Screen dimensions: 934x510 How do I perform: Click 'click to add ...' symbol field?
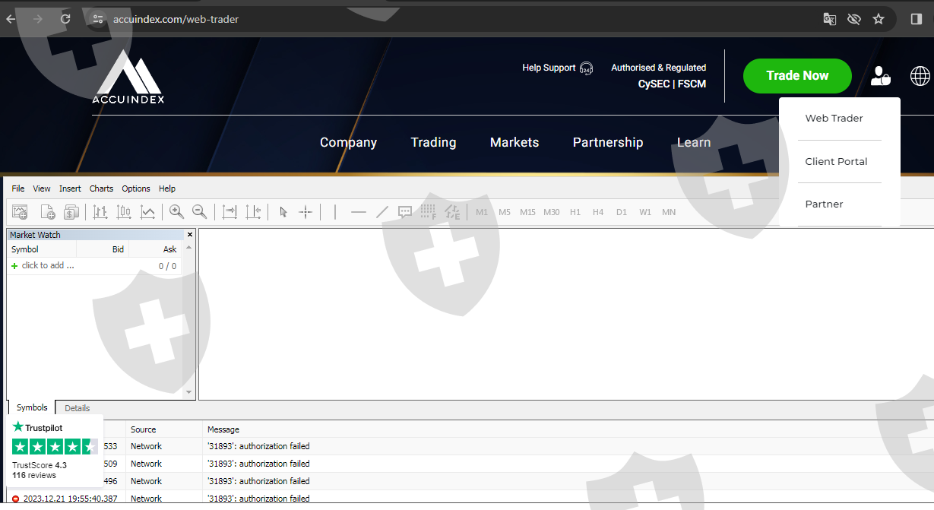tap(48, 266)
